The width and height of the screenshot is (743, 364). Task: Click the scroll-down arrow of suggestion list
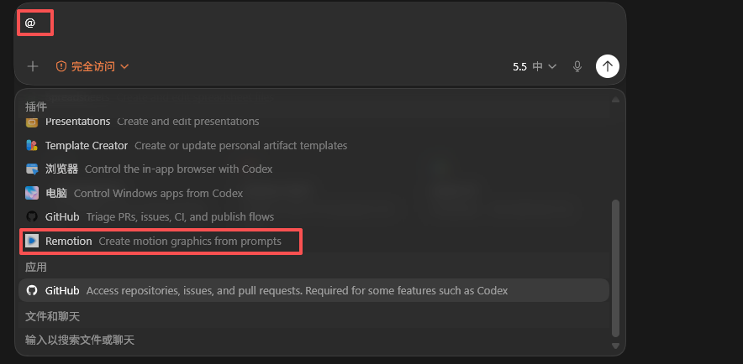[x=615, y=346]
